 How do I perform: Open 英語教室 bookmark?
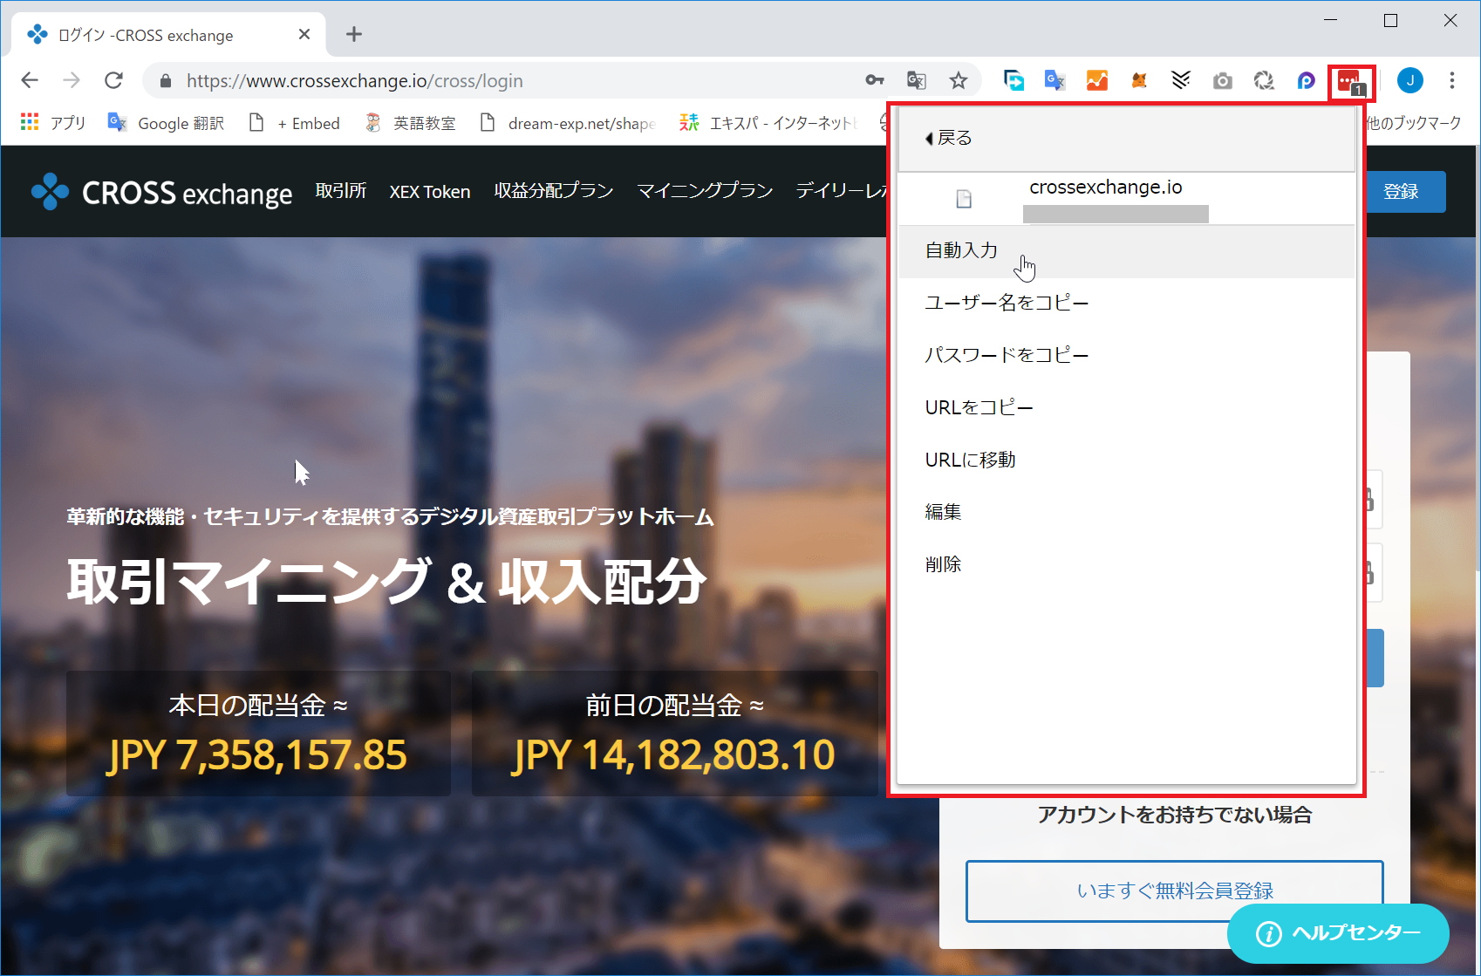(411, 123)
